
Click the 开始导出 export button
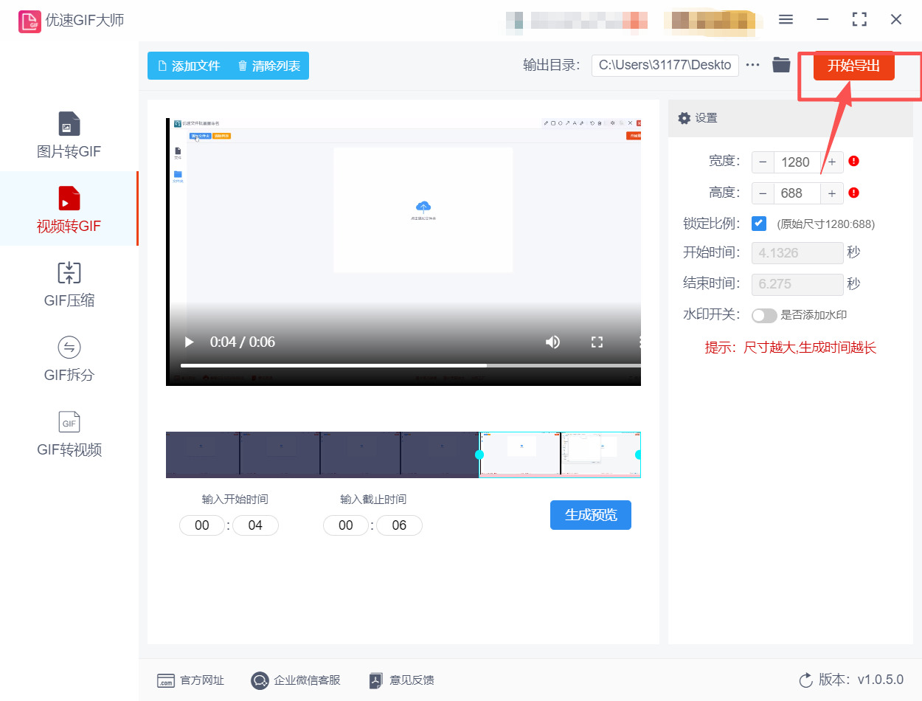tap(853, 66)
